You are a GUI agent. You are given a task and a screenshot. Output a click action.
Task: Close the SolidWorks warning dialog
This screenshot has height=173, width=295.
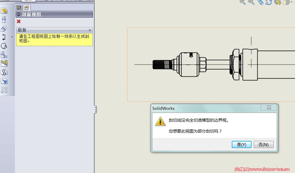click(x=269, y=107)
